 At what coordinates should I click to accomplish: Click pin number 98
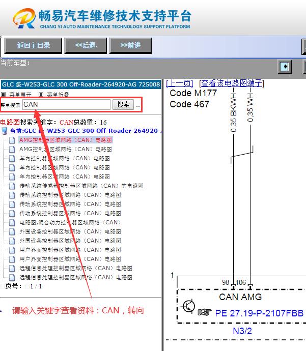click(x=226, y=282)
